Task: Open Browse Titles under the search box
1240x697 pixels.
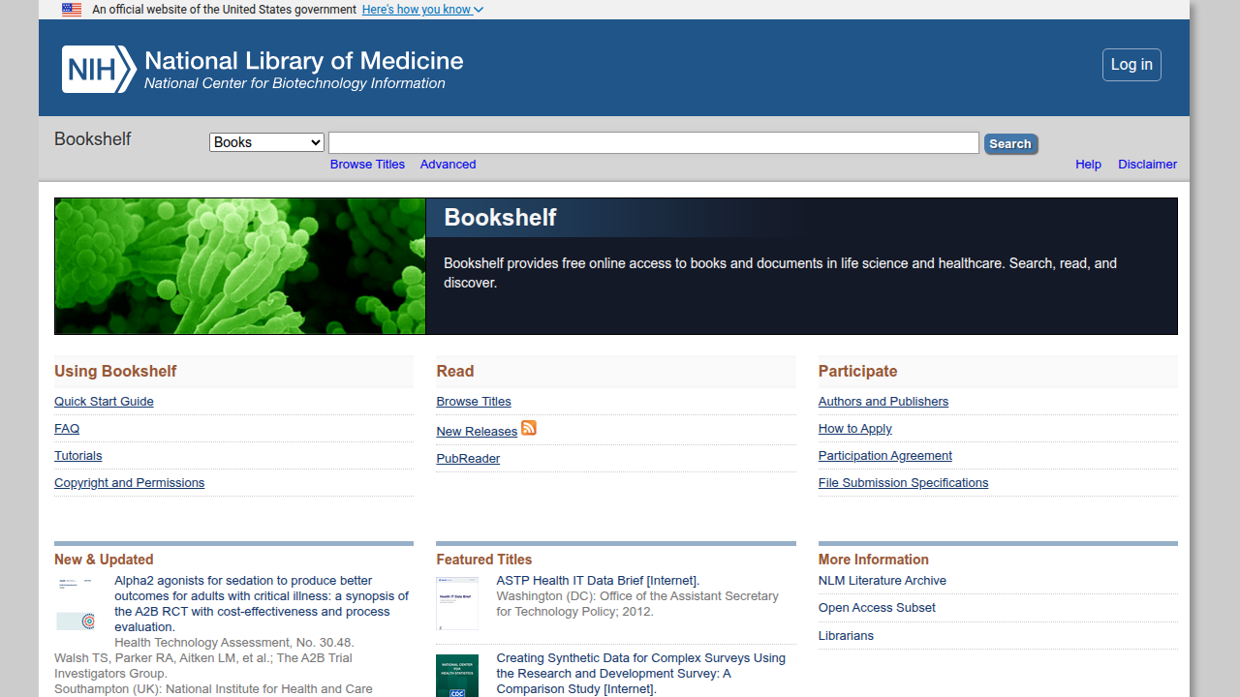Action: coord(367,165)
